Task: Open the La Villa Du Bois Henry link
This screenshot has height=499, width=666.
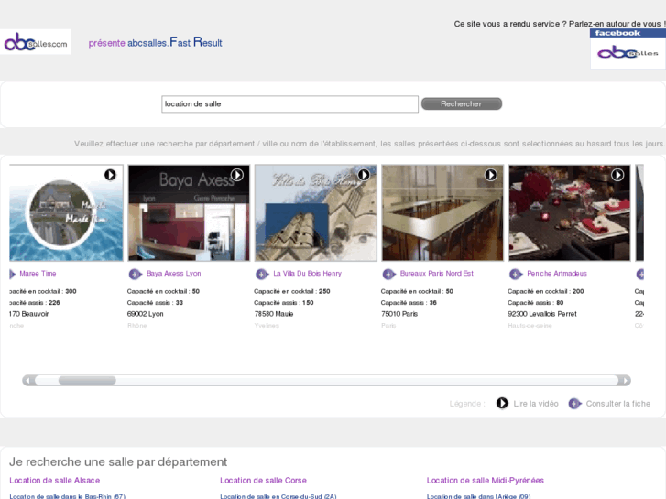Action: click(307, 274)
